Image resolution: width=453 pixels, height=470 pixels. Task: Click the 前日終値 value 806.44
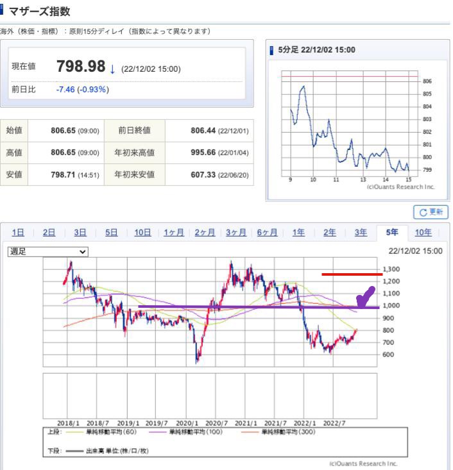pyautogui.click(x=203, y=130)
